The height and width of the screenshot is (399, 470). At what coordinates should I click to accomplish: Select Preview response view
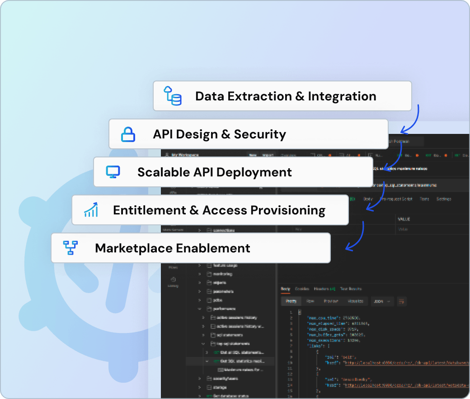pyautogui.click(x=331, y=301)
